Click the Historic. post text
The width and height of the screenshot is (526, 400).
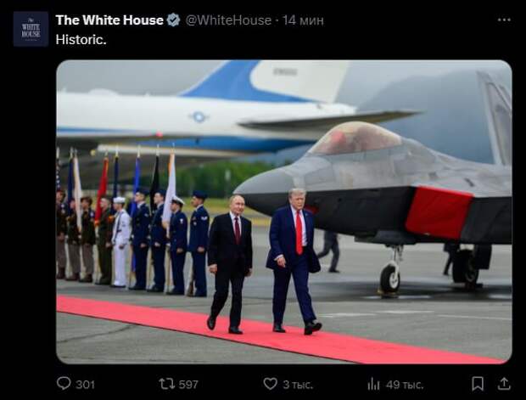pos(81,40)
